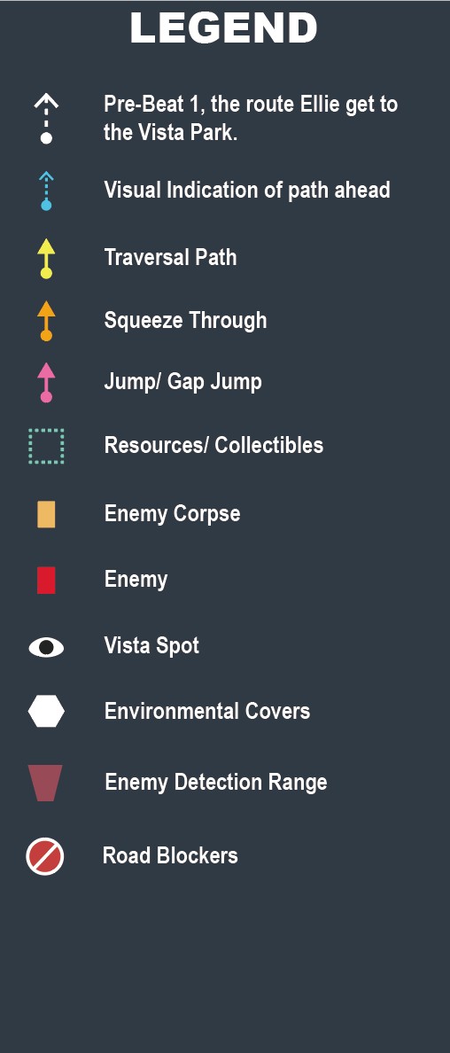Screen dimensions: 450x1053
Task: Click the Enemy Detection Range trapezoid icon
Action: 45,783
